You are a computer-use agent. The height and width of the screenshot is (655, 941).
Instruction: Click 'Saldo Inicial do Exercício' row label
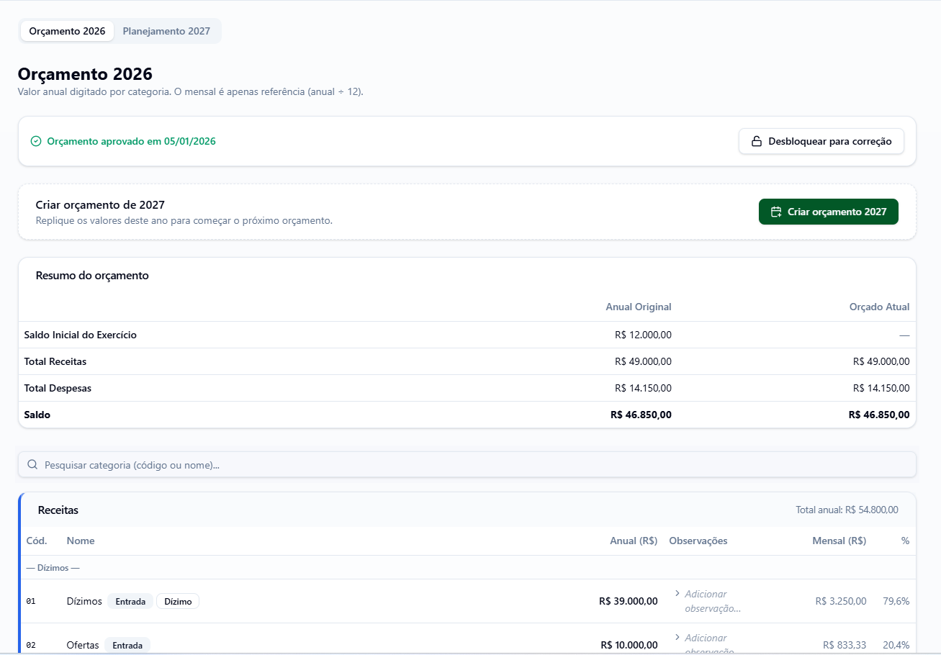click(x=81, y=335)
